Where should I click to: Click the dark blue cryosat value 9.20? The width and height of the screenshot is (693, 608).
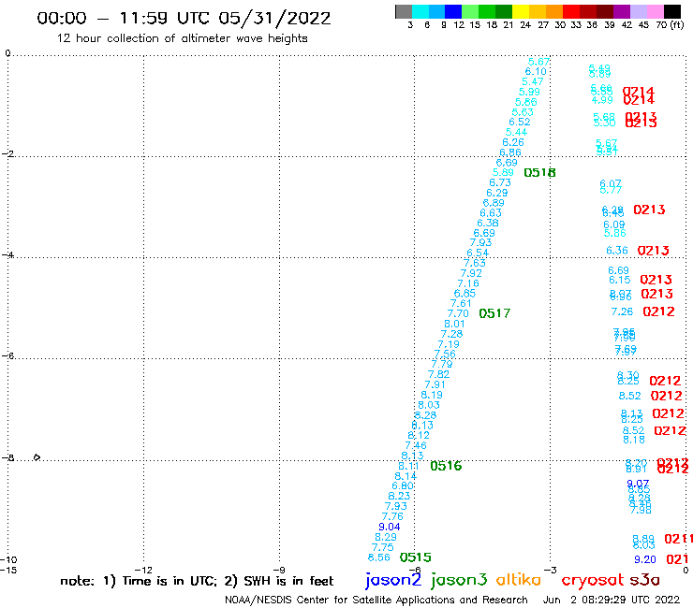pyautogui.click(x=645, y=559)
